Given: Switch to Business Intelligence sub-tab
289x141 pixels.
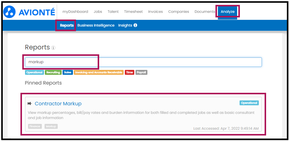Looking at the screenshot, I should [x=96, y=25].
